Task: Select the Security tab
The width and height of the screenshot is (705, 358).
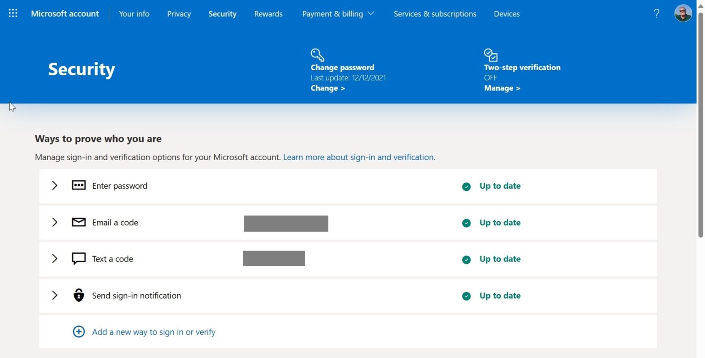Action: 223,14
